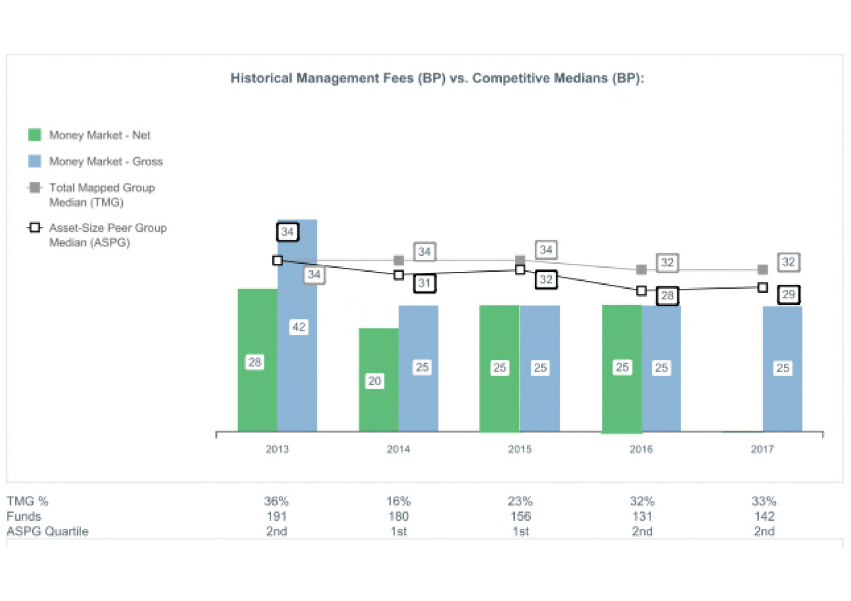Click the ASPG data label 29 for 2017

pyautogui.click(x=789, y=295)
